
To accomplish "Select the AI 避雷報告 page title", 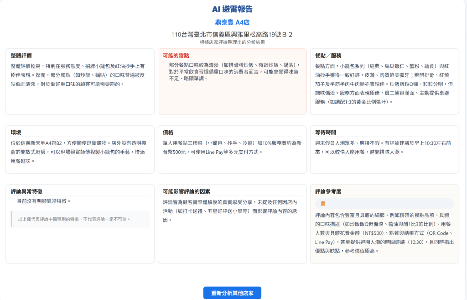I will click(x=232, y=9).
